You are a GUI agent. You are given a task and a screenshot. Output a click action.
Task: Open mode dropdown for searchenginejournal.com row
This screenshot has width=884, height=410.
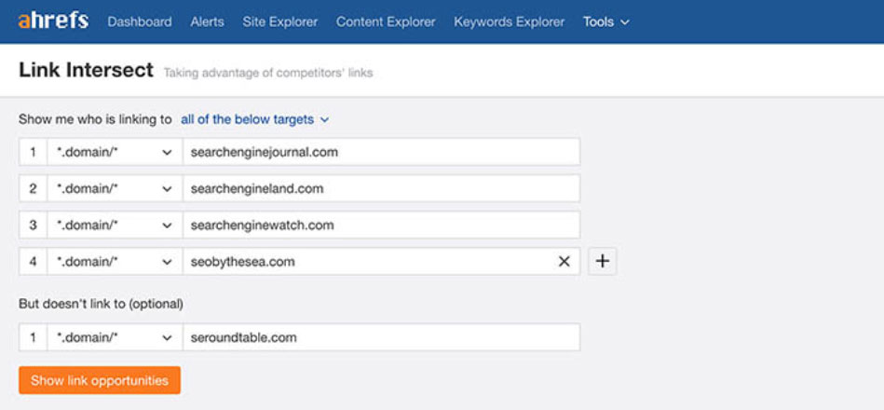coord(115,152)
